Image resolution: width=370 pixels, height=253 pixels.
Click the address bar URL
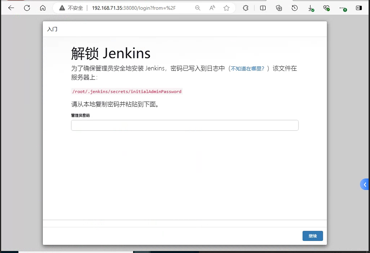[134, 8]
